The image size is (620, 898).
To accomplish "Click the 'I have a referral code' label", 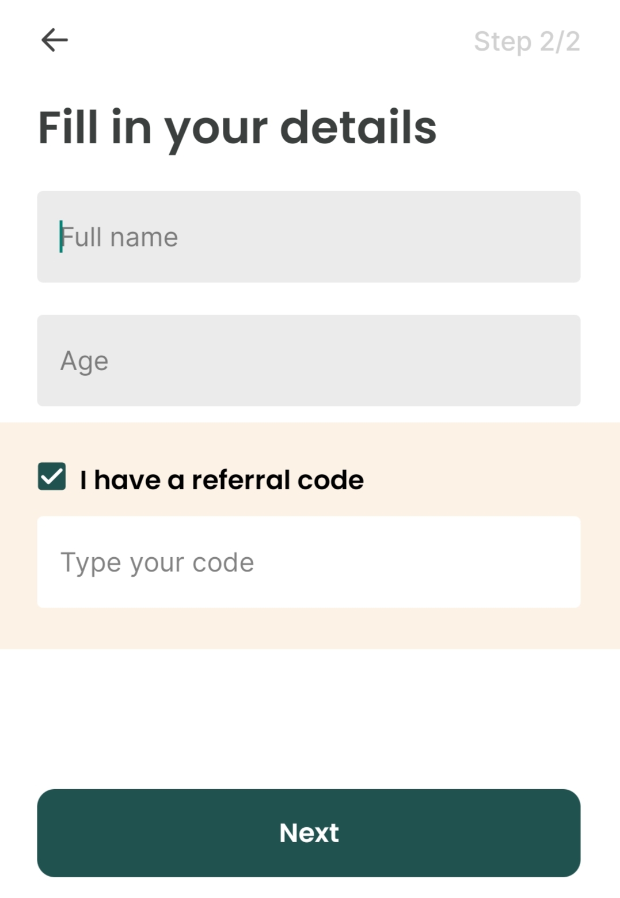I will [222, 478].
